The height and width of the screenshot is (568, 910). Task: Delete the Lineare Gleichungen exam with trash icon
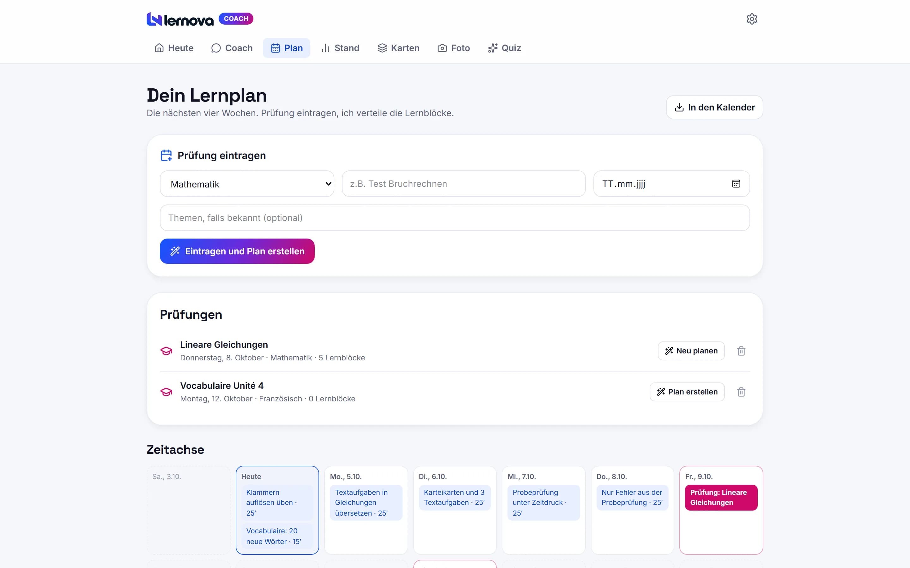[x=741, y=351]
